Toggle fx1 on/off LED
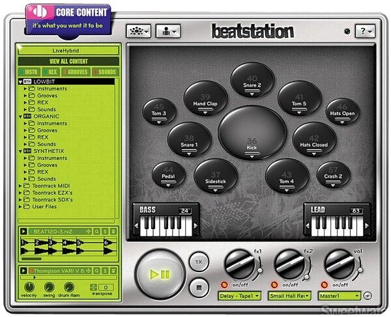 coord(224,284)
